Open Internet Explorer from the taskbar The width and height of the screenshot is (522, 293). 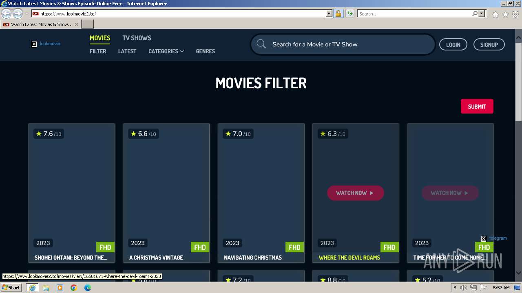[x=32, y=287]
